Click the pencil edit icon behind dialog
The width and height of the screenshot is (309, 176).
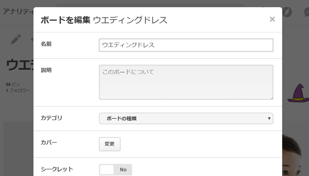(x=16, y=39)
